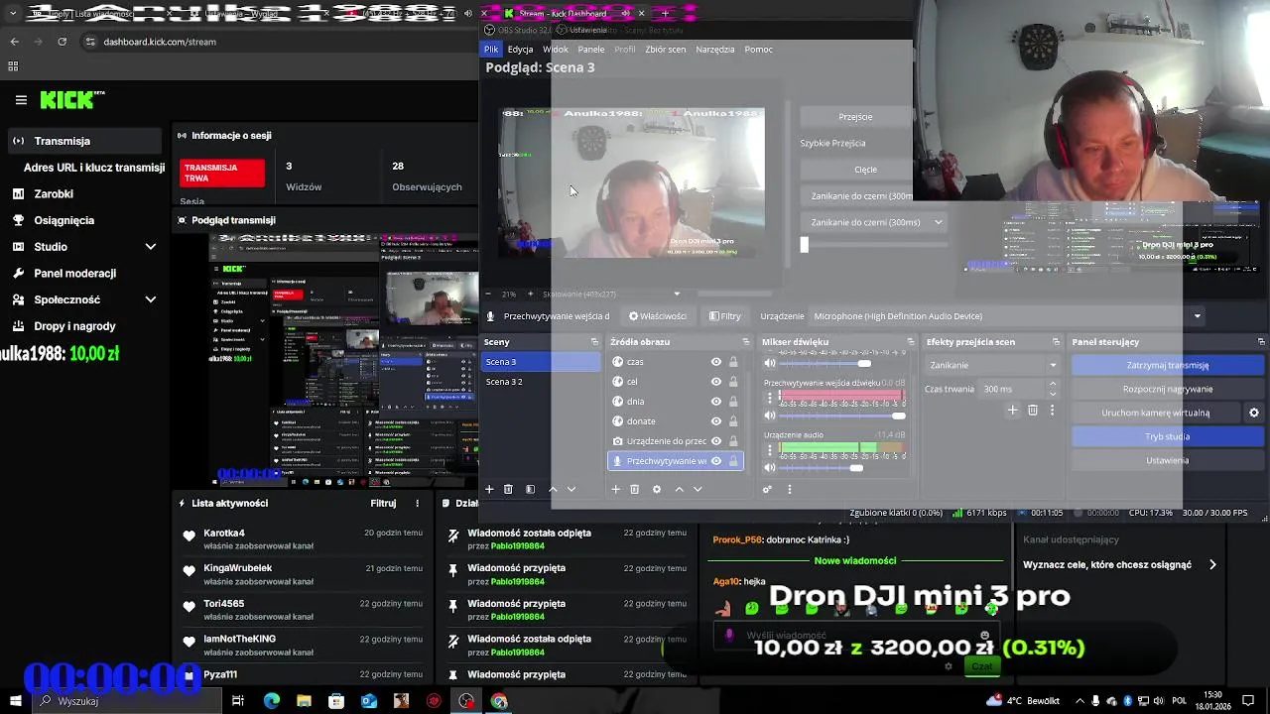Mute Urządzenie audio speaker icon

[769, 467]
